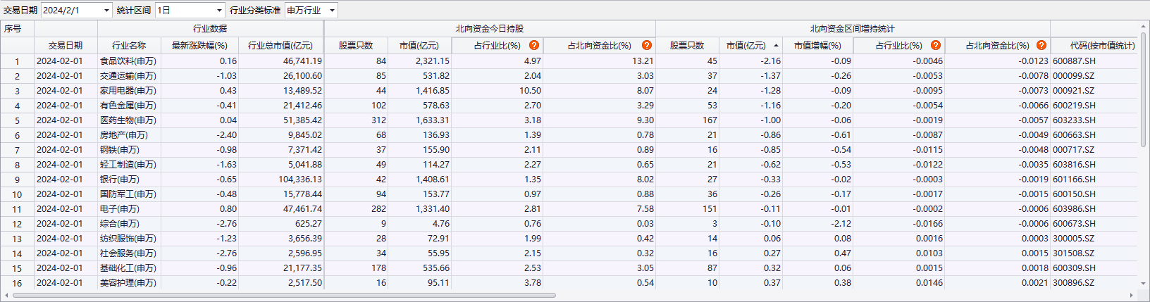This screenshot has width=1150, height=302.
Task: Click help icon beside 区间增持统计 占北向资金比(%)
Action: tap(1041, 45)
